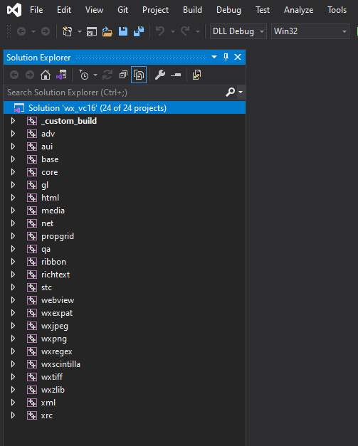
Task: Toggle the Show All Files button
Action: click(139, 75)
